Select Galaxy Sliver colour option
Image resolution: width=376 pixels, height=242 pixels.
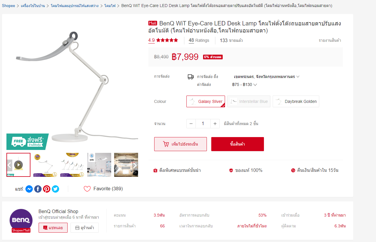click(x=206, y=101)
